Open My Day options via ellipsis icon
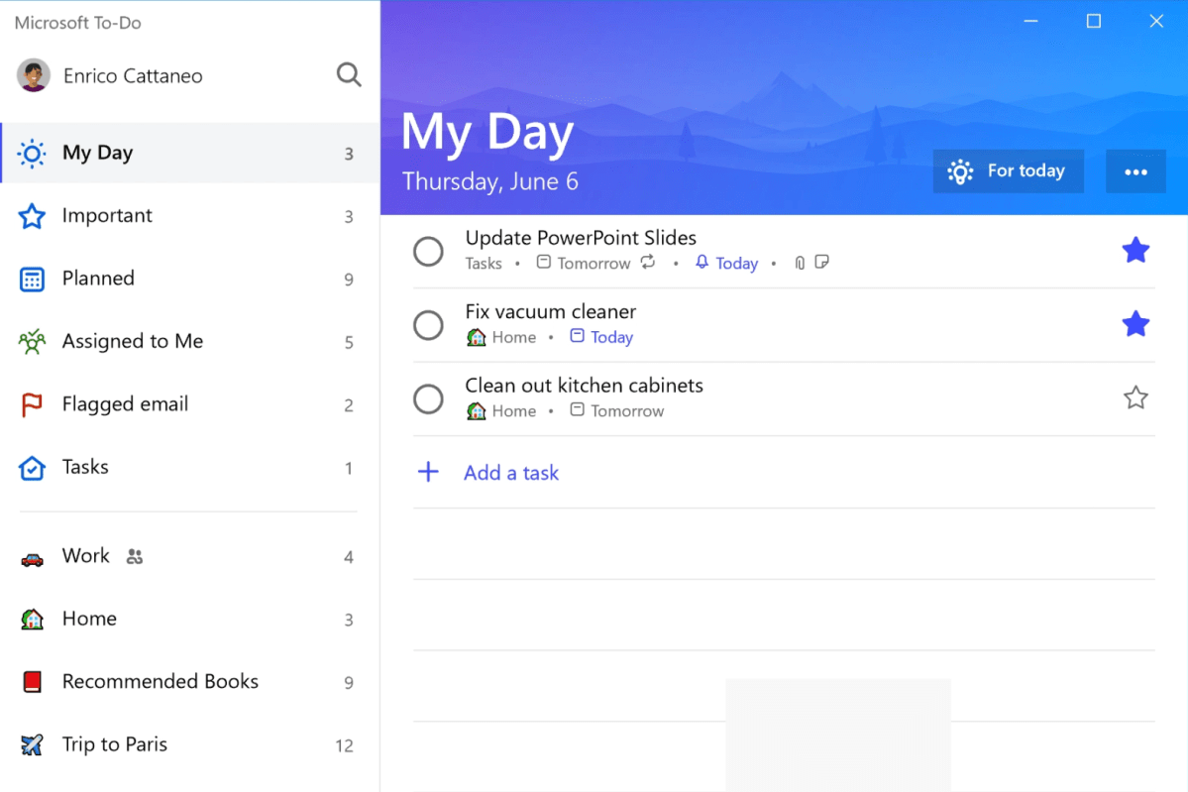The image size is (1188, 792). pos(1135,170)
